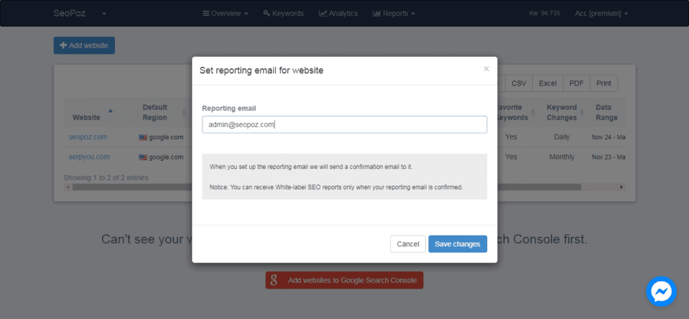Viewport: 689px width, 319px height.
Task: Open the seopoz.com website link
Action: (x=88, y=137)
